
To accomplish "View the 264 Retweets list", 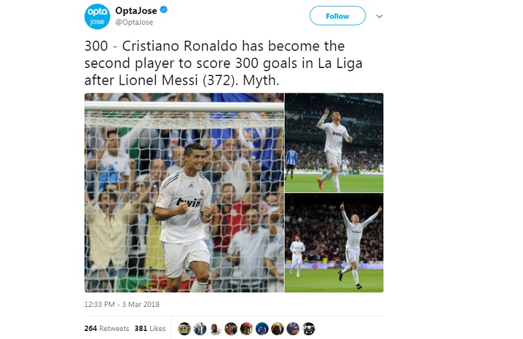I will tap(106, 328).
